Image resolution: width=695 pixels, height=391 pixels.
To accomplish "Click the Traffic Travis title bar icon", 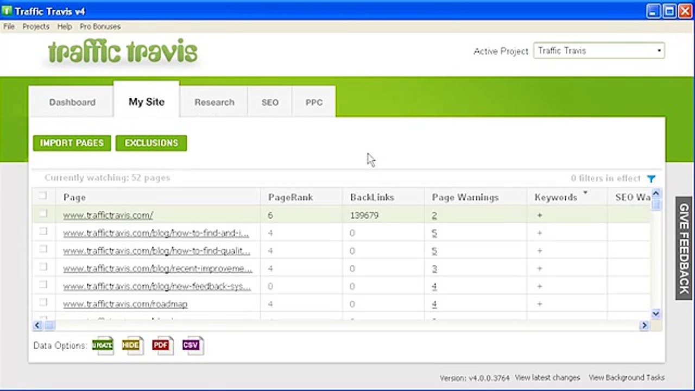I will tap(7, 11).
